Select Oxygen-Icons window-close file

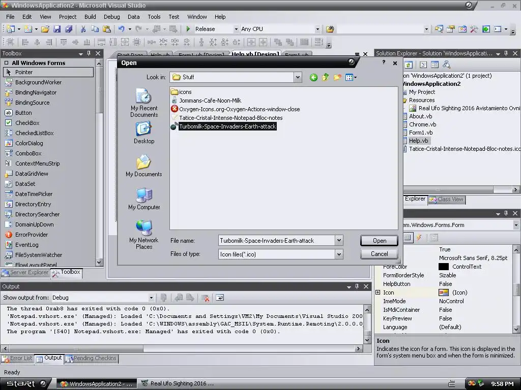click(235, 109)
